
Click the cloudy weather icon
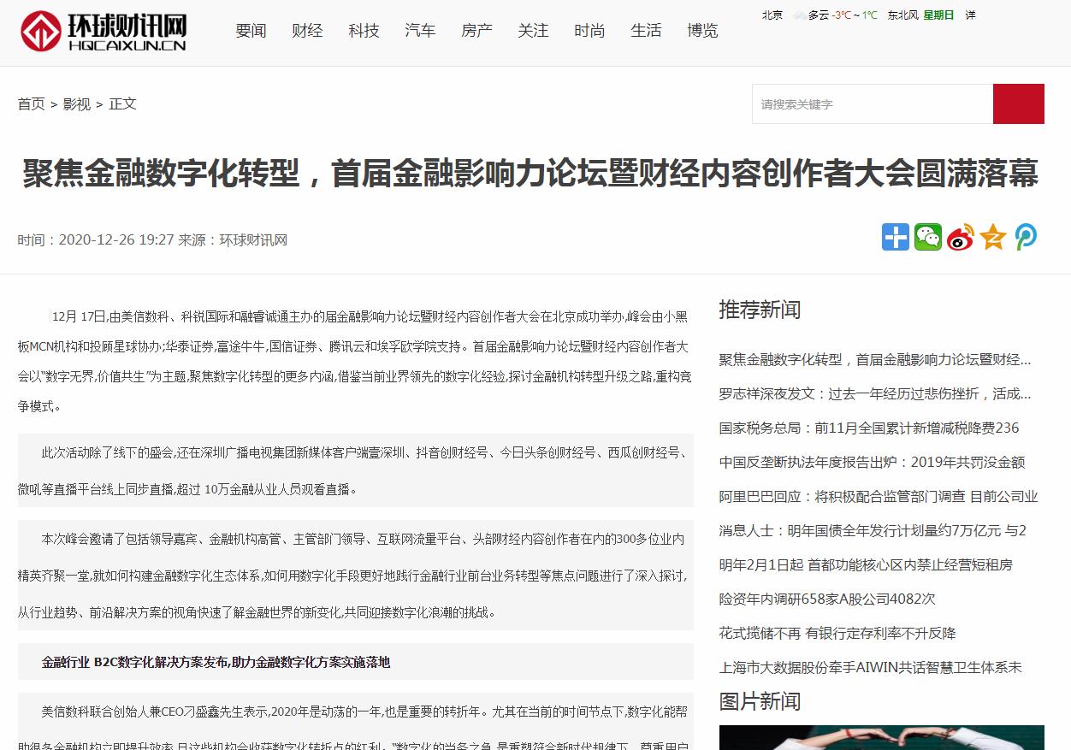(x=799, y=15)
